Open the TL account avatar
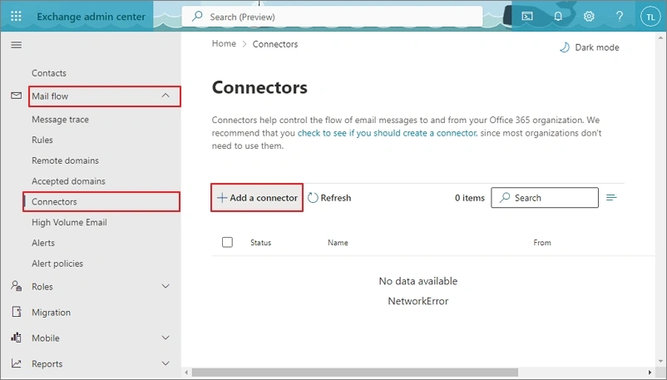The height and width of the screenshot is (380, 667). [x=650, y=17]
